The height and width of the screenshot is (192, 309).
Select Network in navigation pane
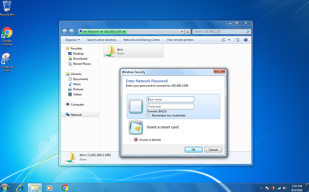pos(80,115)
